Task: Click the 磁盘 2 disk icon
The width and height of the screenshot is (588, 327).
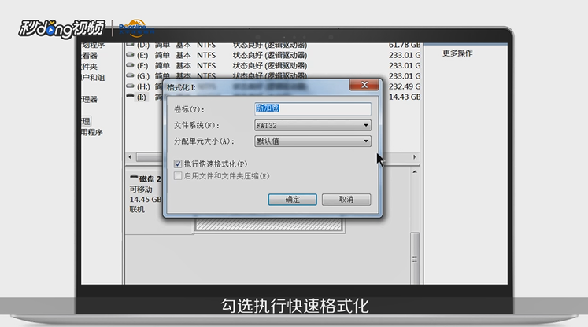Action: (x=134, y=177)
